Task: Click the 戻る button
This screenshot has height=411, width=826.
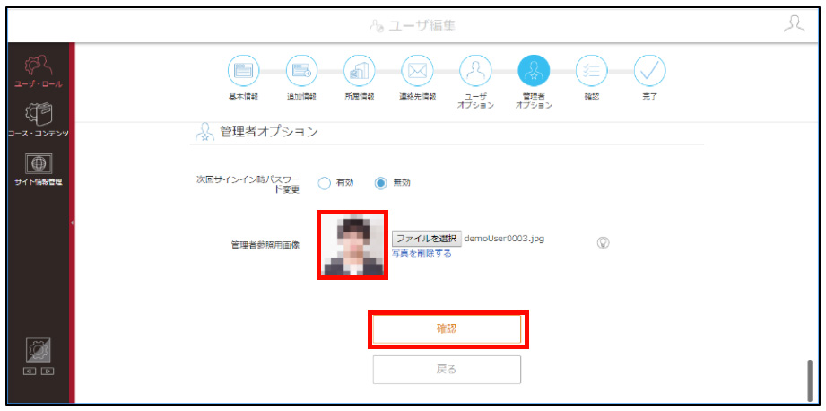Action: coord(447,370)
